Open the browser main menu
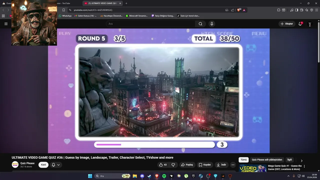The image size is (320, 180). pyautogui.click(x=317, y=10)
